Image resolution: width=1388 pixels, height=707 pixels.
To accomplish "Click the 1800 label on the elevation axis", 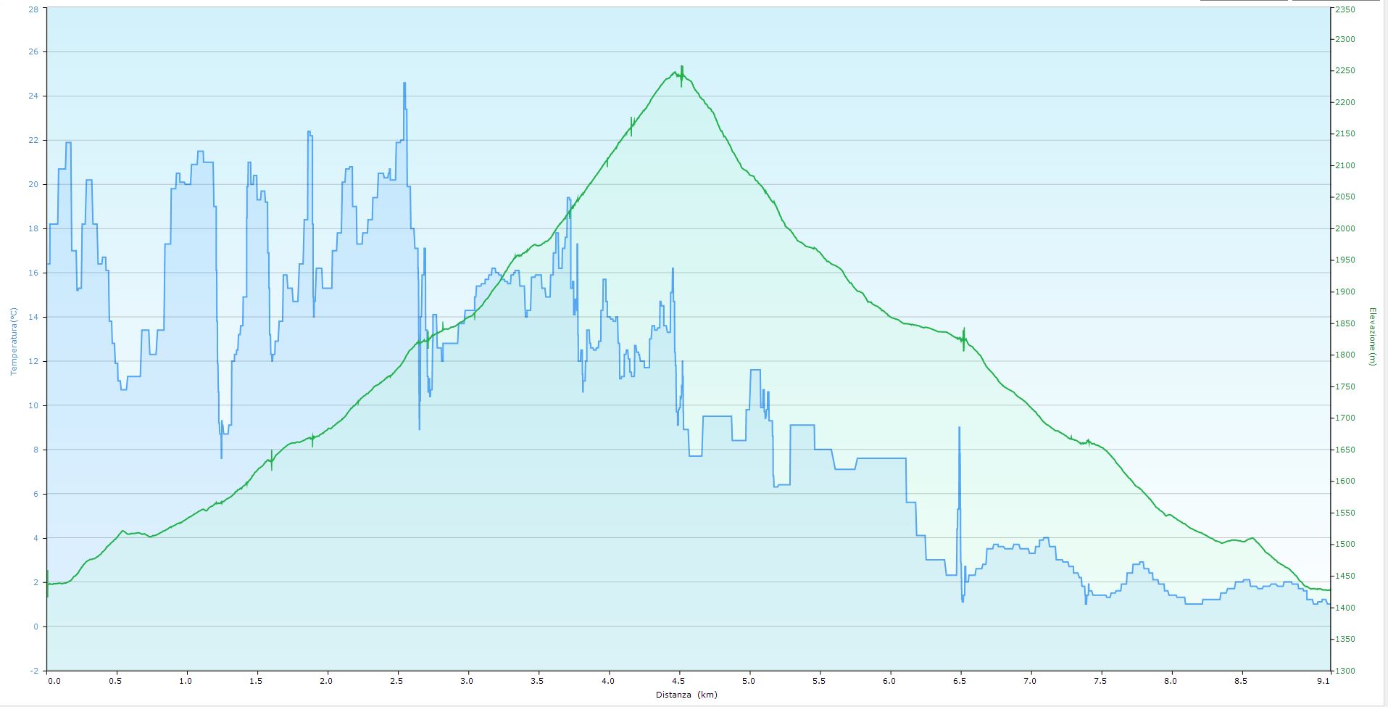I will 1345,355.
